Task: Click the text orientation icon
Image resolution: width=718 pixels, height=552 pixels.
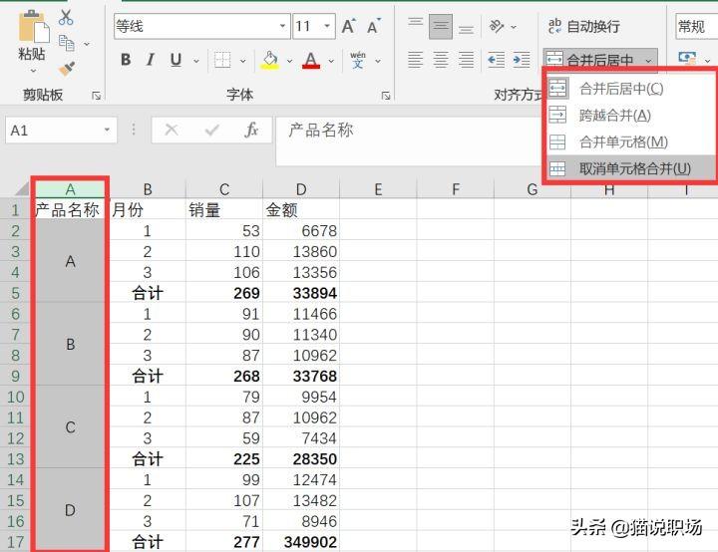Action: click(497, 27)
